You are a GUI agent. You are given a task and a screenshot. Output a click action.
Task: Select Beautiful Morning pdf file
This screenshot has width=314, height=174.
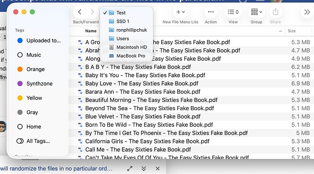pos(152,100)
